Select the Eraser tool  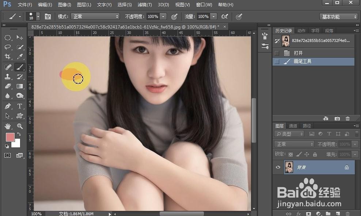coord(8,86)
